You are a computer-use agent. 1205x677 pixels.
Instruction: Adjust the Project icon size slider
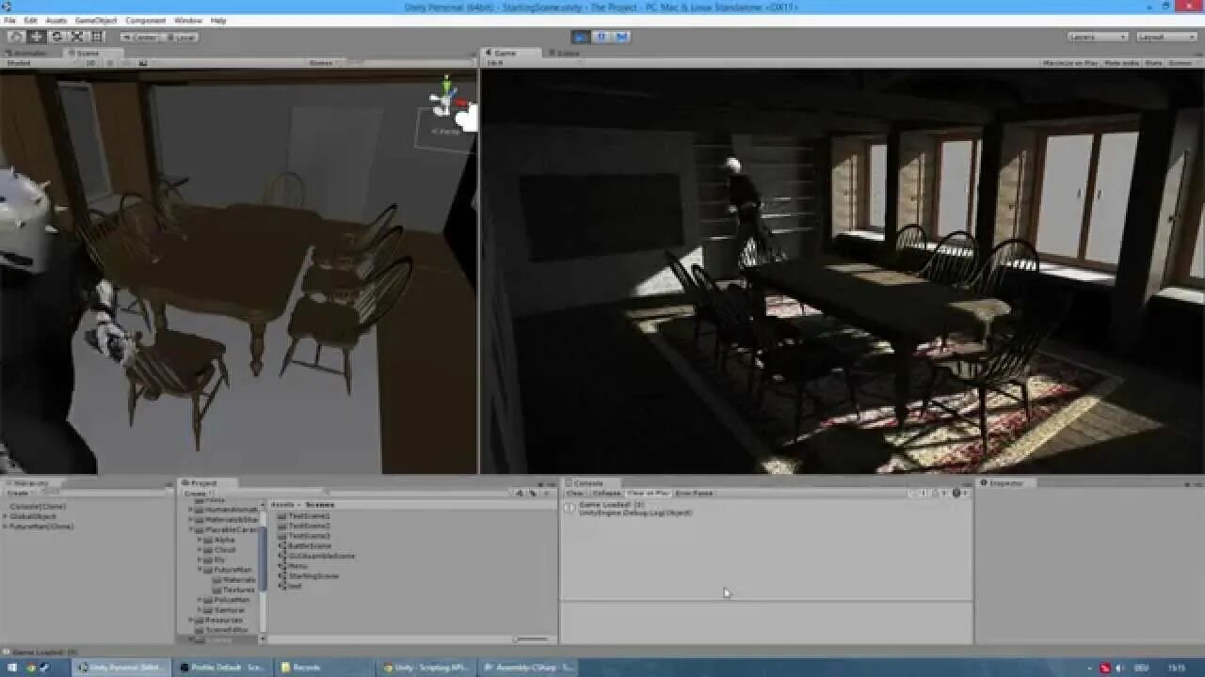coord(531,639)
